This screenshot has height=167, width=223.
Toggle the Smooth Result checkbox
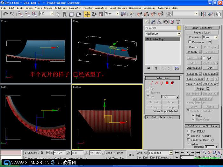click(x=189, y=136)
